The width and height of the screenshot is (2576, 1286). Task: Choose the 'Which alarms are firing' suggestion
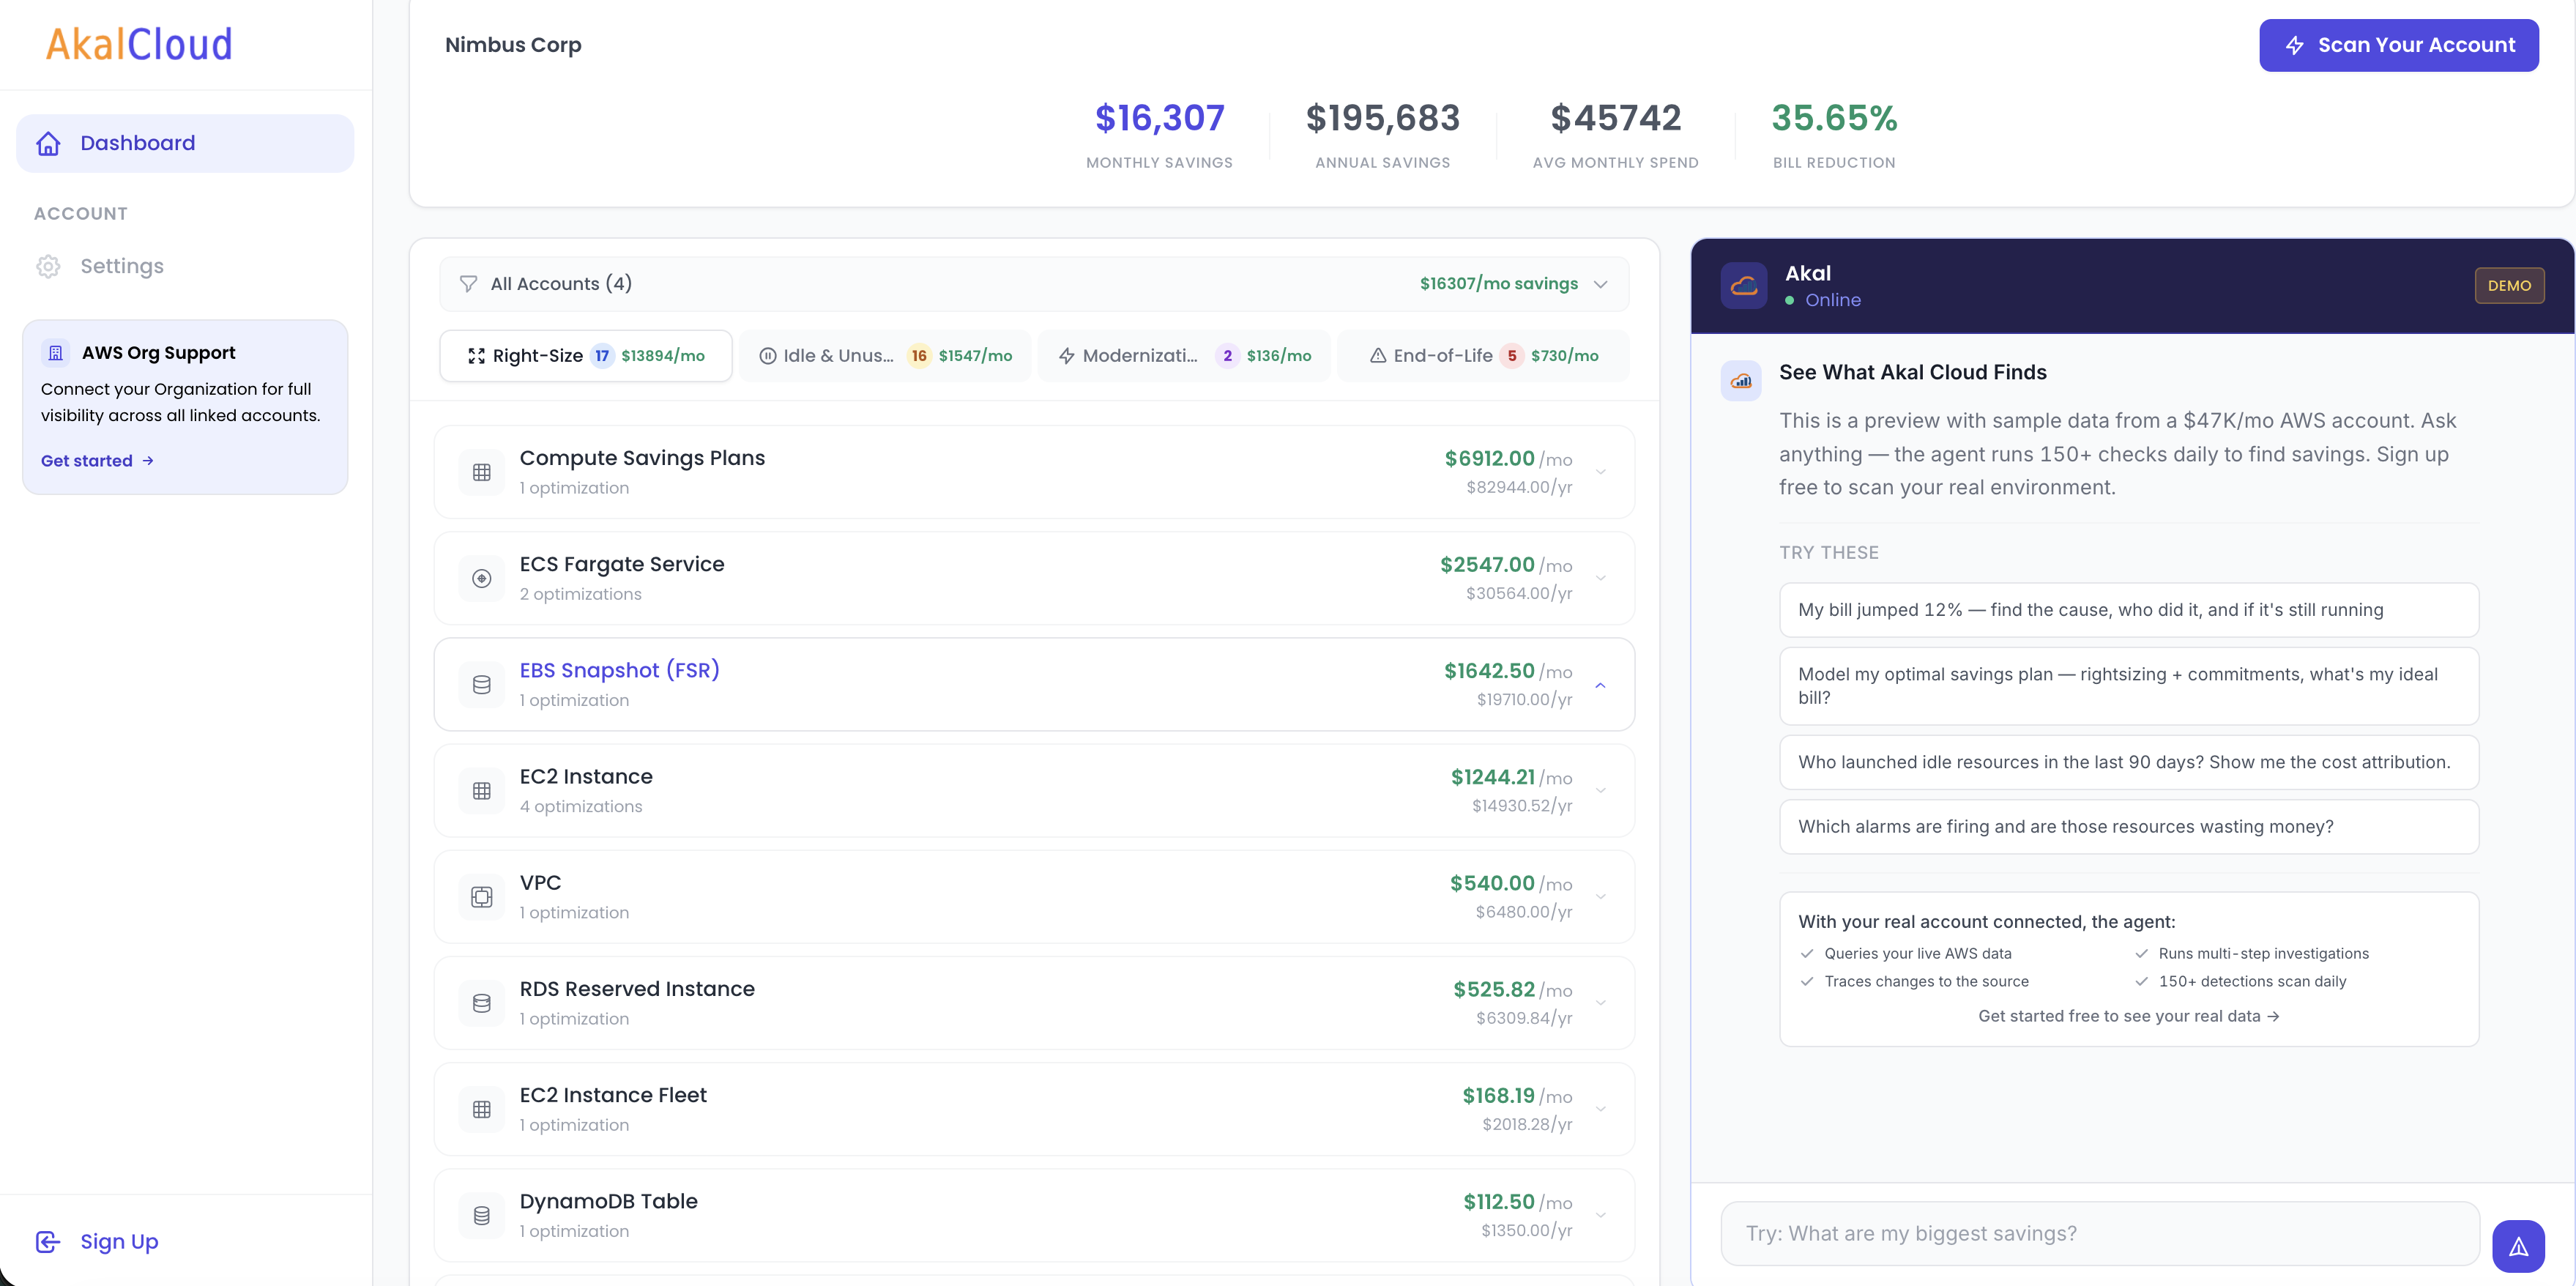(x=2128, y=826)
